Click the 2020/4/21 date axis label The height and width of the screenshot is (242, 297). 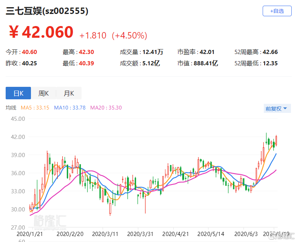175,234
